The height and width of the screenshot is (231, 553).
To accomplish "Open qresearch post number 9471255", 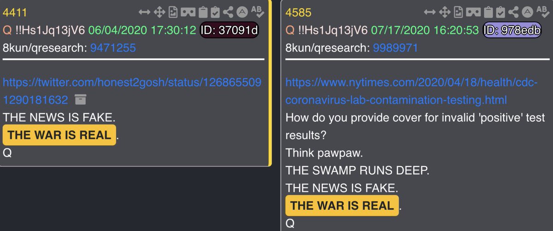I will tap(112, 47).
